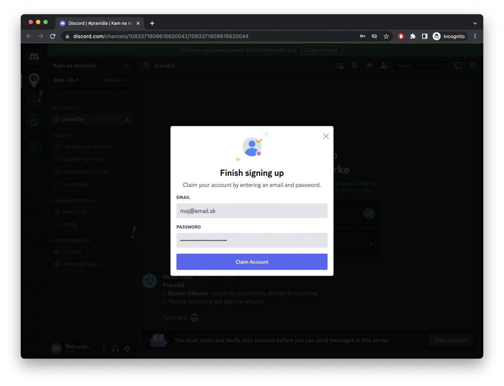This screenshot has width=504, height=386.
Task: Open the red ad blocker extension icon
Action: coord(401,37)
